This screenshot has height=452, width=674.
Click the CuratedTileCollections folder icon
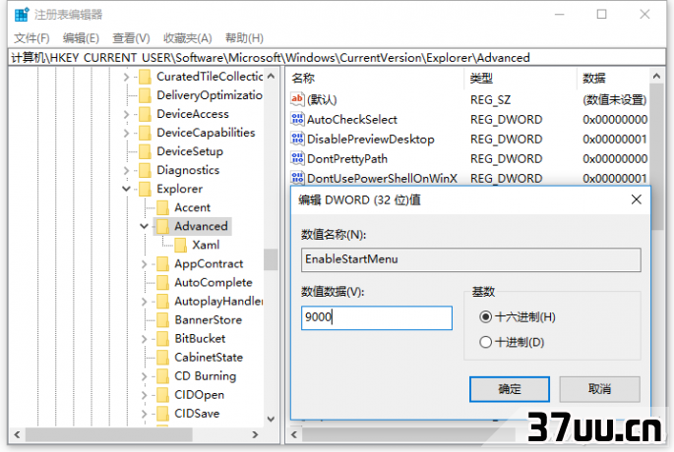tap(146, 77)
